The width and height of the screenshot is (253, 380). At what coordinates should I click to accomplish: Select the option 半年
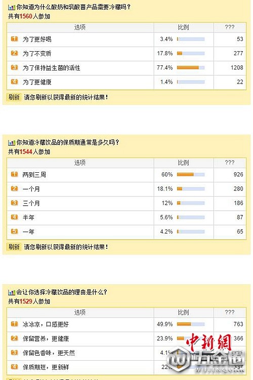28,217
